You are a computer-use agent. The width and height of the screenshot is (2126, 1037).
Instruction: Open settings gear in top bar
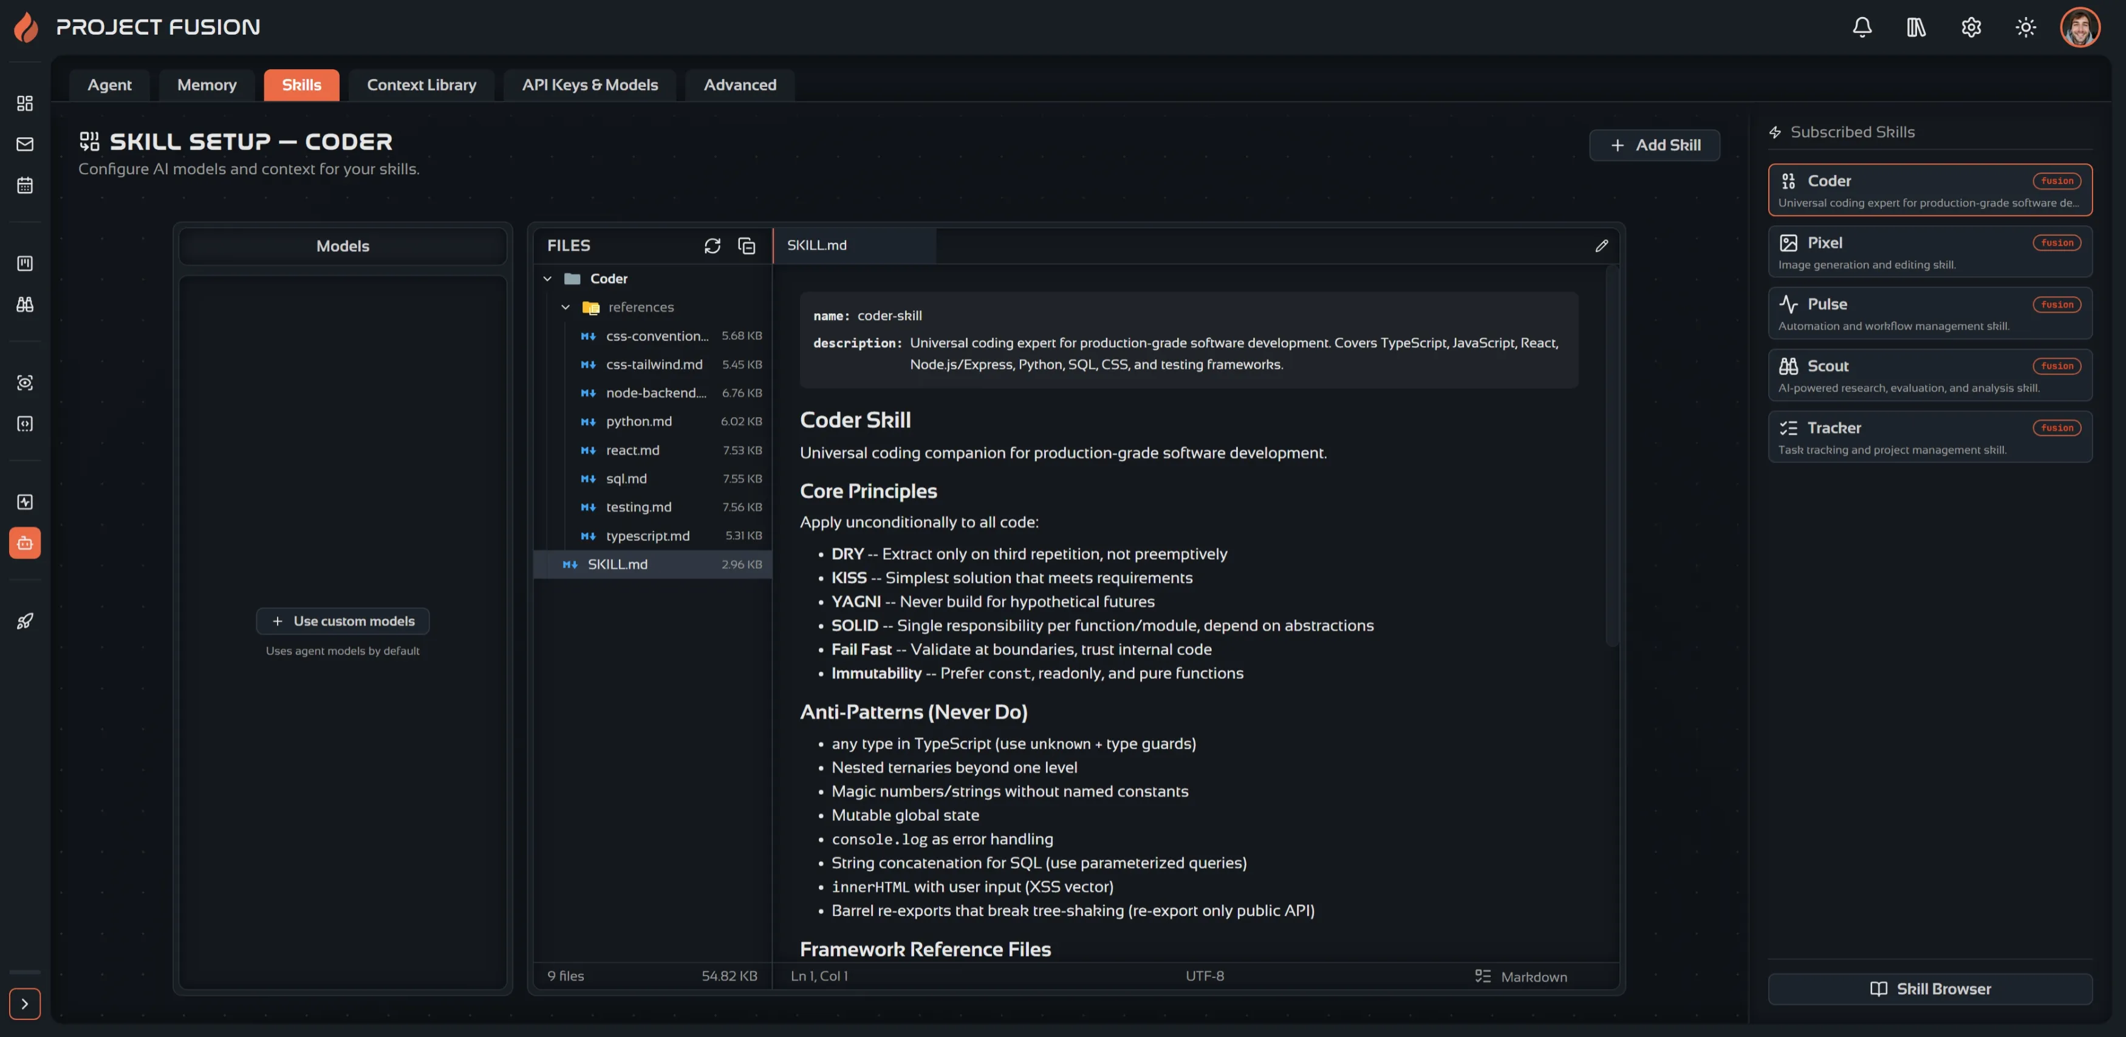pyautogui.click(x=1971, y=27)
